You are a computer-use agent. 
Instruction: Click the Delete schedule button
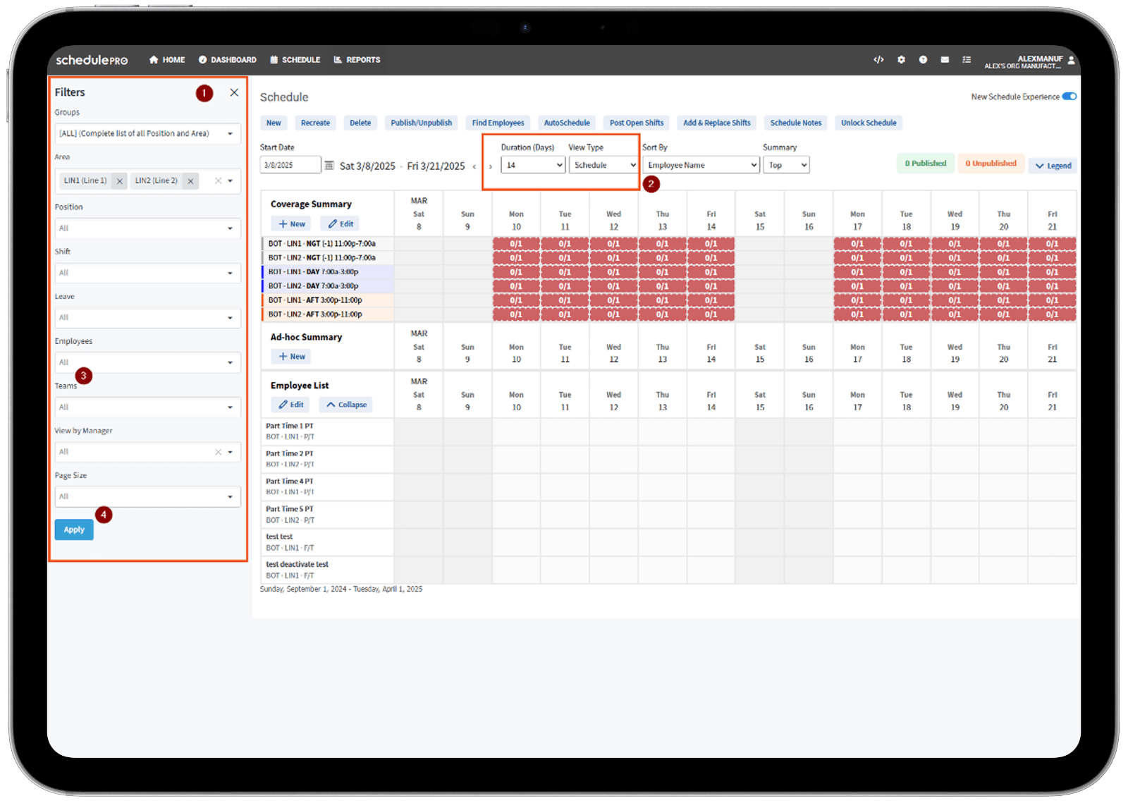(360, 123)
